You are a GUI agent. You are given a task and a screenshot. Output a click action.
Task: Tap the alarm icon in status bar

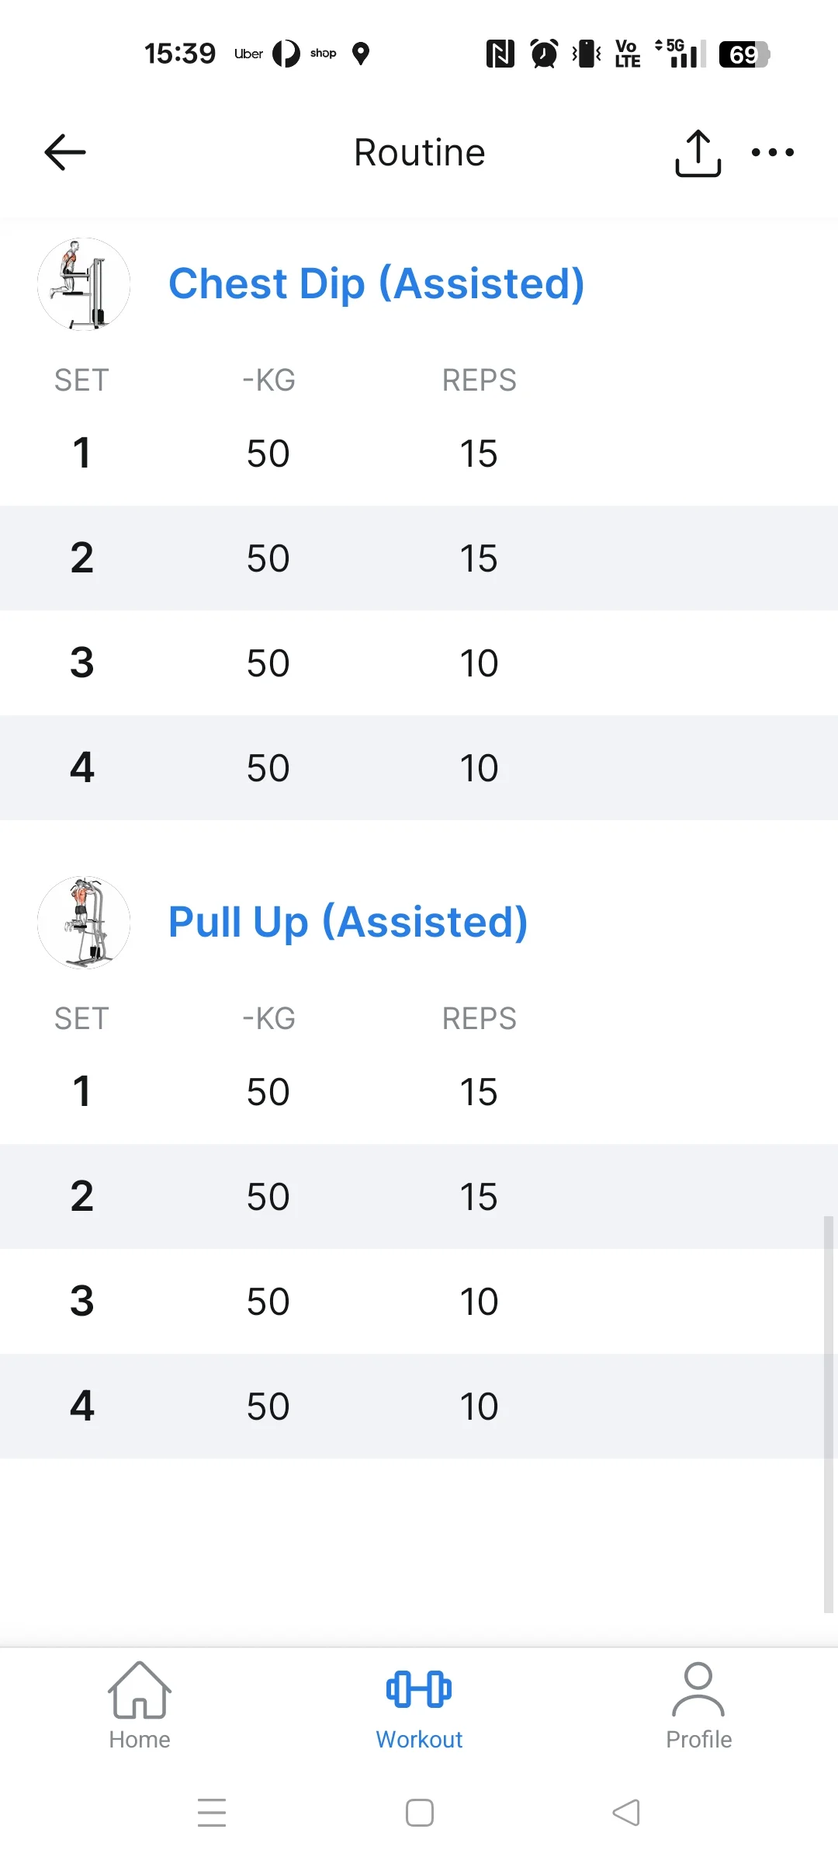coord(544,54)
